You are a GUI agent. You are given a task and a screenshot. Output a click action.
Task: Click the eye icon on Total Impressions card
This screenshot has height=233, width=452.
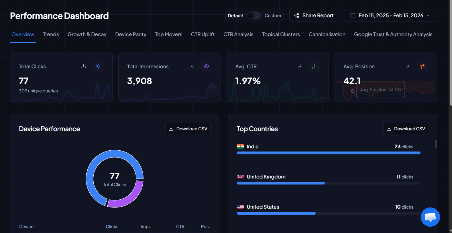206,66
